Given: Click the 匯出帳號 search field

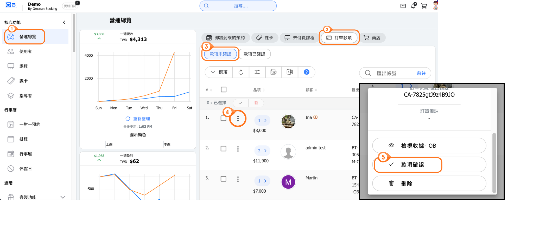Looking at the screenshot, I should coord(393,73).
